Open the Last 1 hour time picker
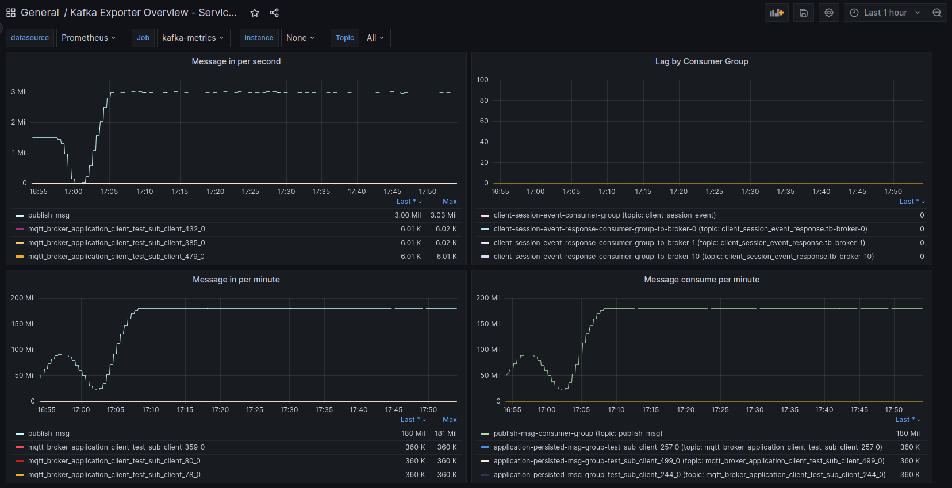952x488 pixels. [x=885, y=13]
